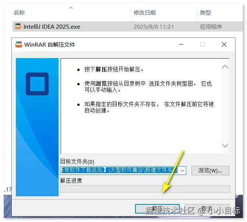
Task: Click the 解压进度 progress bar
Action: (145, 189)
